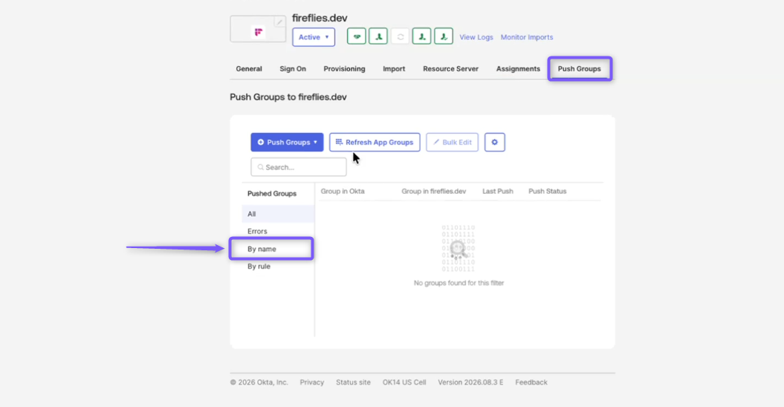Select the By rule filter
Screen dimensions: 784x407
coord(278,266)
